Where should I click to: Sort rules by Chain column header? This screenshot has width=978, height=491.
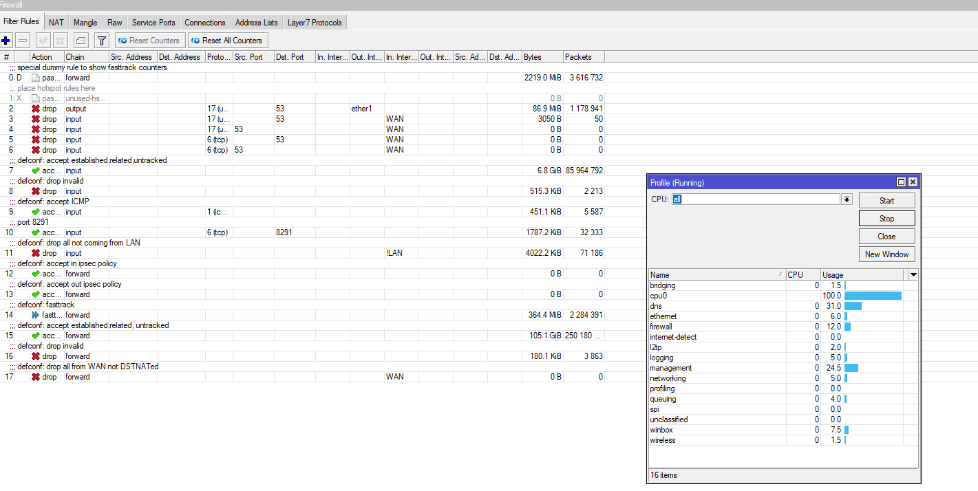(x=86, y=57)
